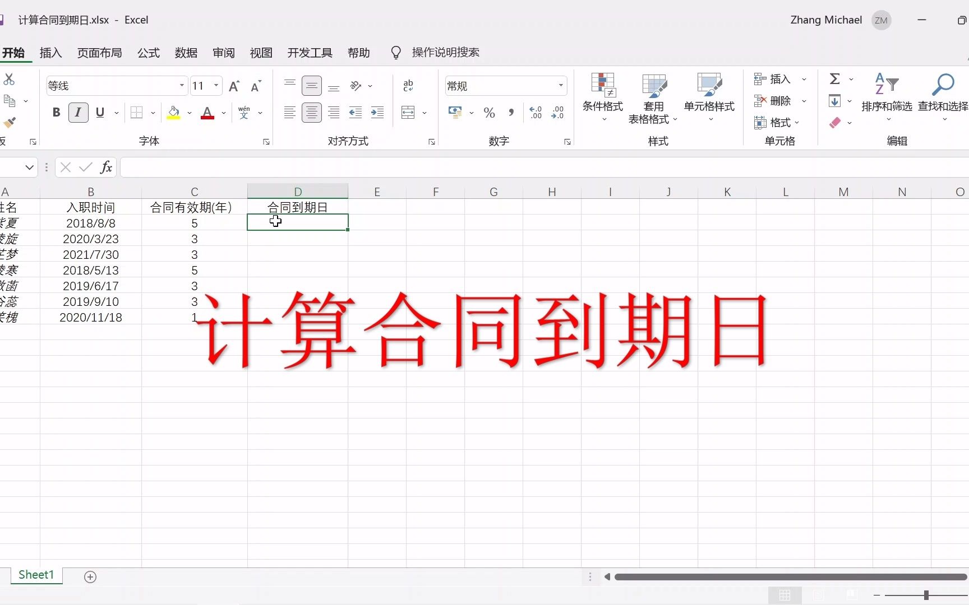
Task: Open the 开发工具 ribbon tab
Action: point(309,52)
